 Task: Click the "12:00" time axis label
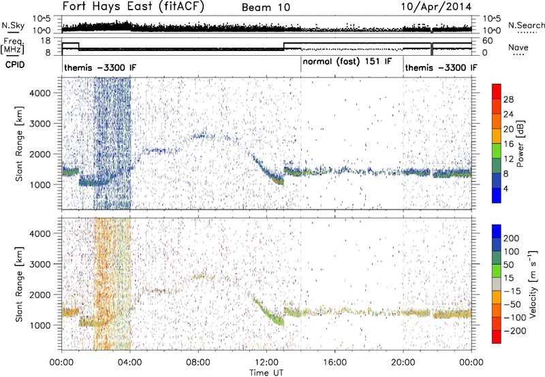click(x=266, y=363)
